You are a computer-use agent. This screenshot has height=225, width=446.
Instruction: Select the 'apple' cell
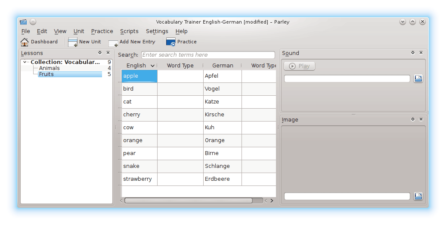pos(139,76)
